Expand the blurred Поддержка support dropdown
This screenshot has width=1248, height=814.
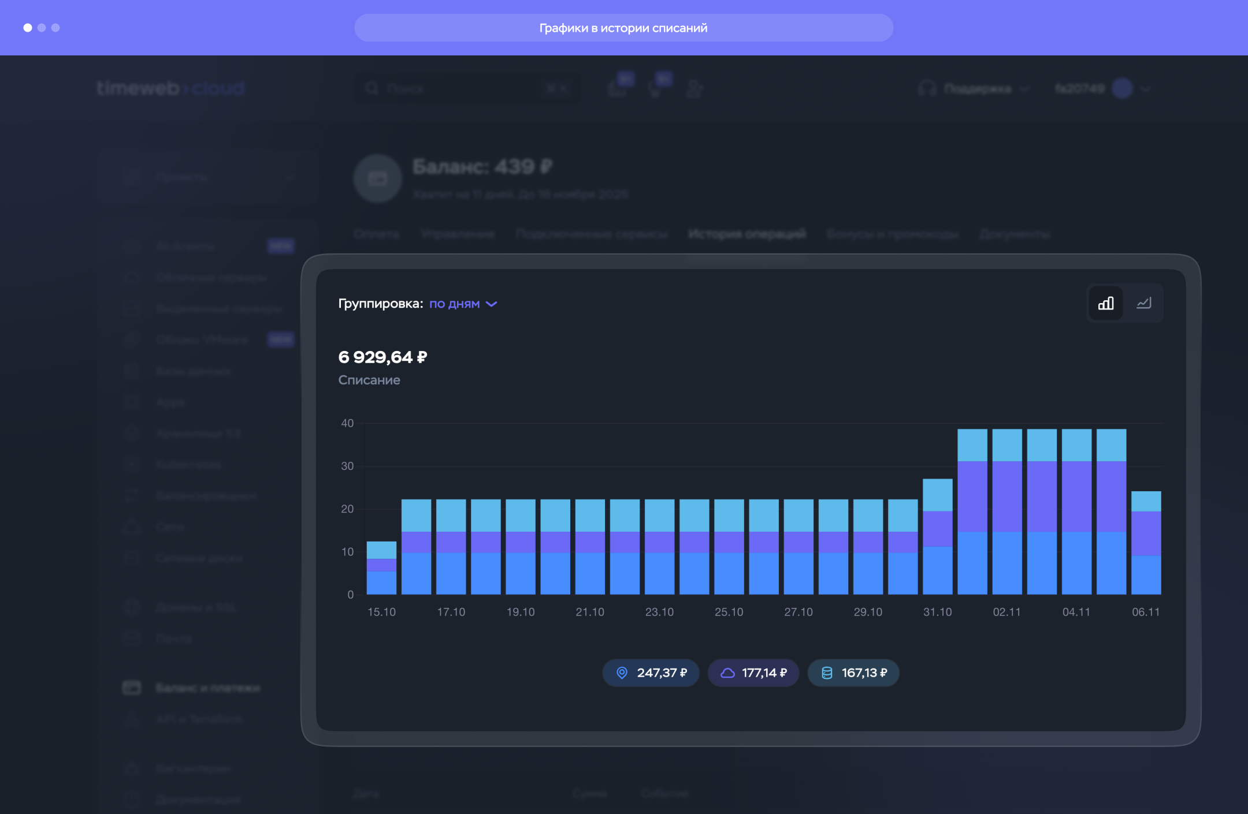click(x=977, y=88)
